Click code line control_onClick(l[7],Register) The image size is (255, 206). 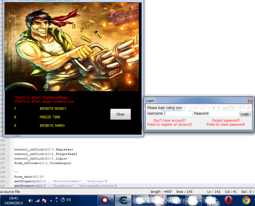(44, 150)
